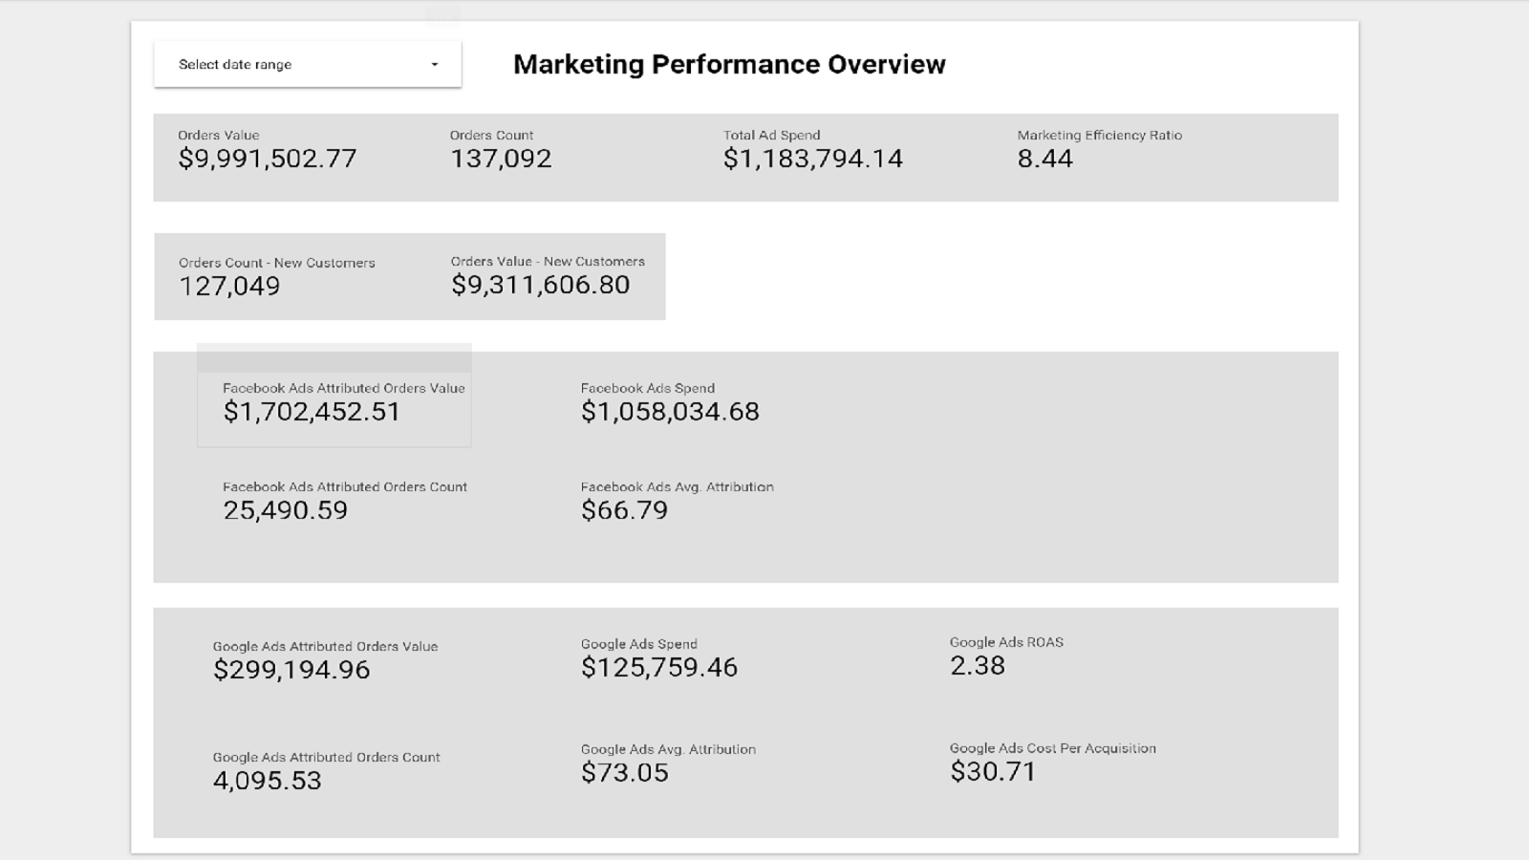
Task: Click the Marketing Performance Overview title
Action: pos(729,64)
